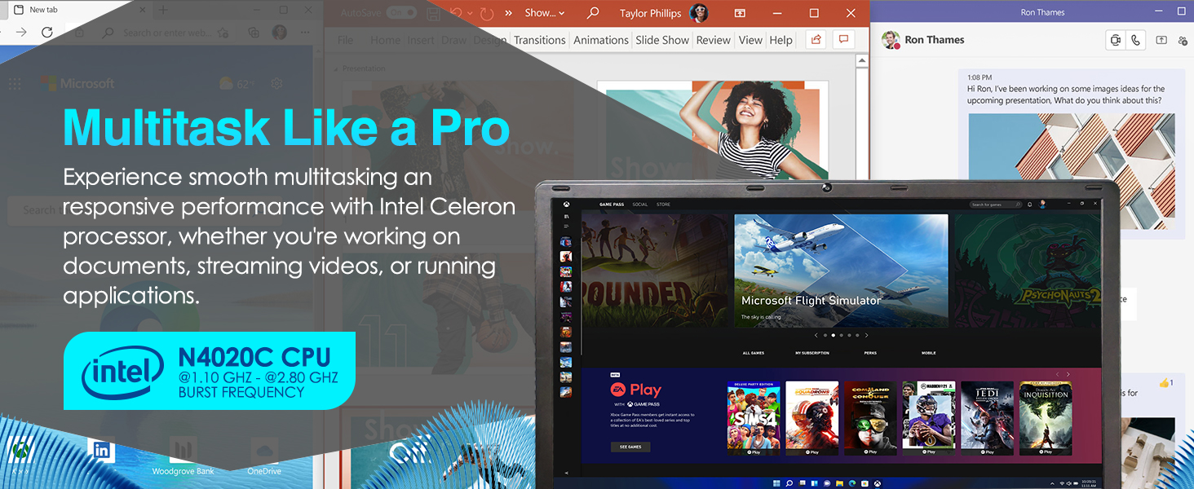This screenshot has height=489, width=1194.
Task: Click the Search for games field in Xbox
Action: 995,205
